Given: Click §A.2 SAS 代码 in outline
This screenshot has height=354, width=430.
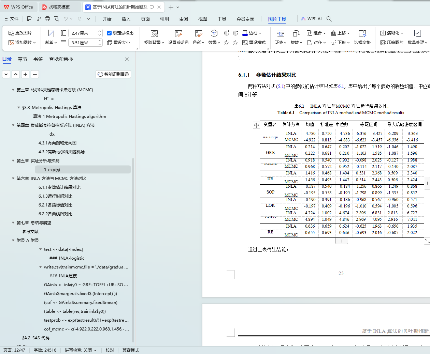Looking at the screenshot, I should 36,338.
